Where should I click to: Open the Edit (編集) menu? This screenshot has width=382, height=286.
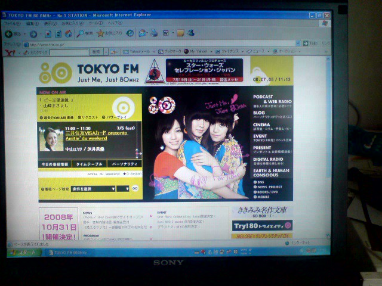32,24
